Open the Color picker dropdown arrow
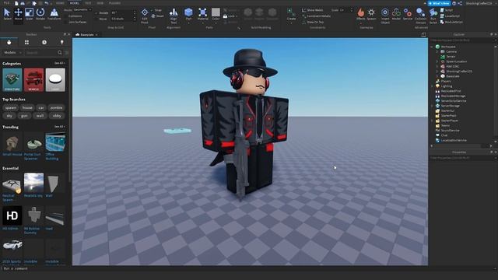498x280 pixels. click(x=216, y=23)
